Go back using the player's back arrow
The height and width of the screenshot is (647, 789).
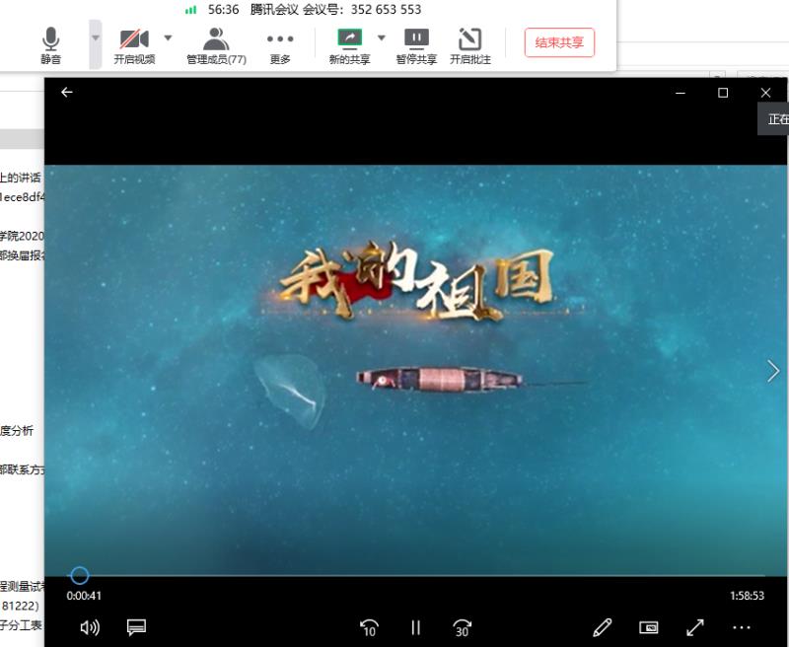pyautogui.click(x=67, y=92)
